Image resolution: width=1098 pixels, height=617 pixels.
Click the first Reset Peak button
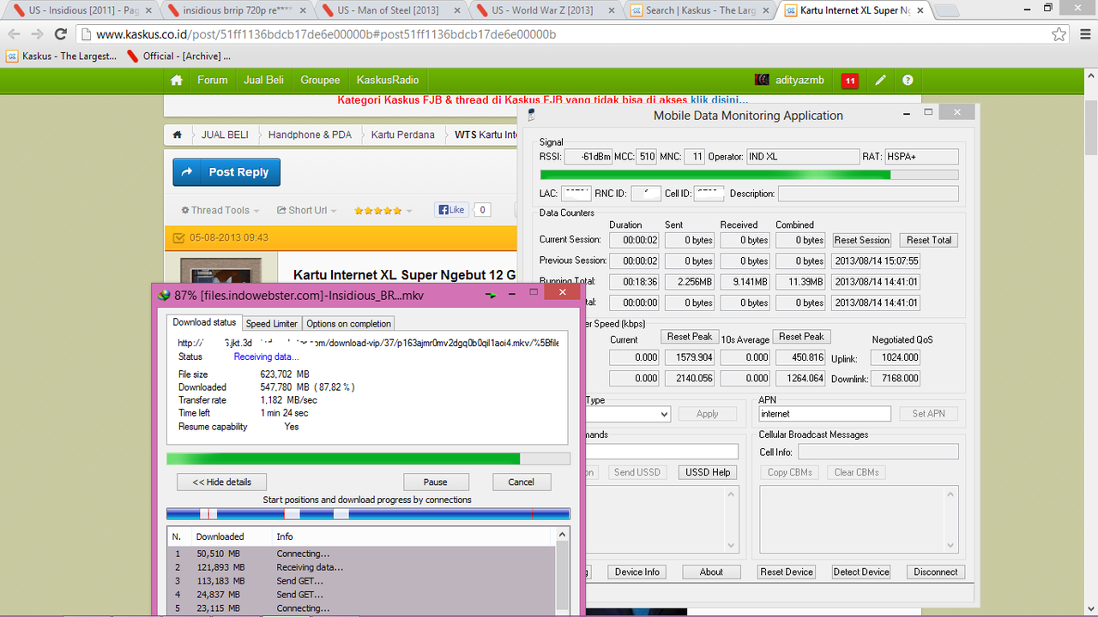coord(690,337)
